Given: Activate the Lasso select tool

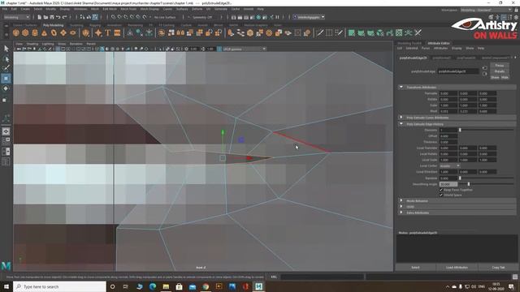Looking at the screenshot, I should [6, 58].
